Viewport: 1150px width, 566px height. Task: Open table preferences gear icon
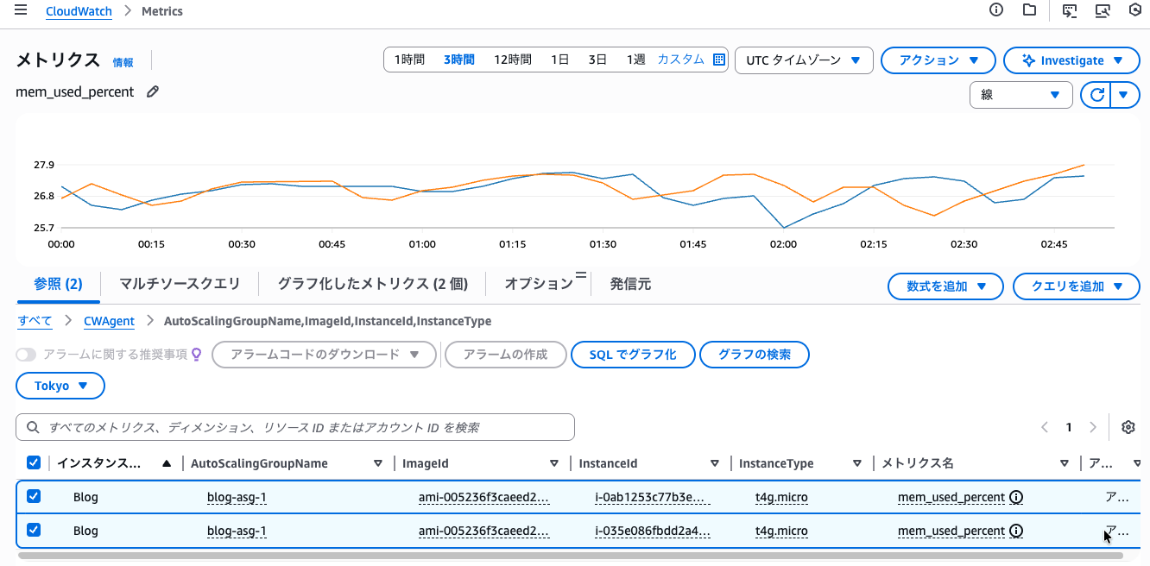[x=1128, y=427]
